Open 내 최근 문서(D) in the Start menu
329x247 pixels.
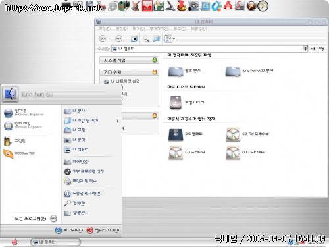tap(81, 121)
